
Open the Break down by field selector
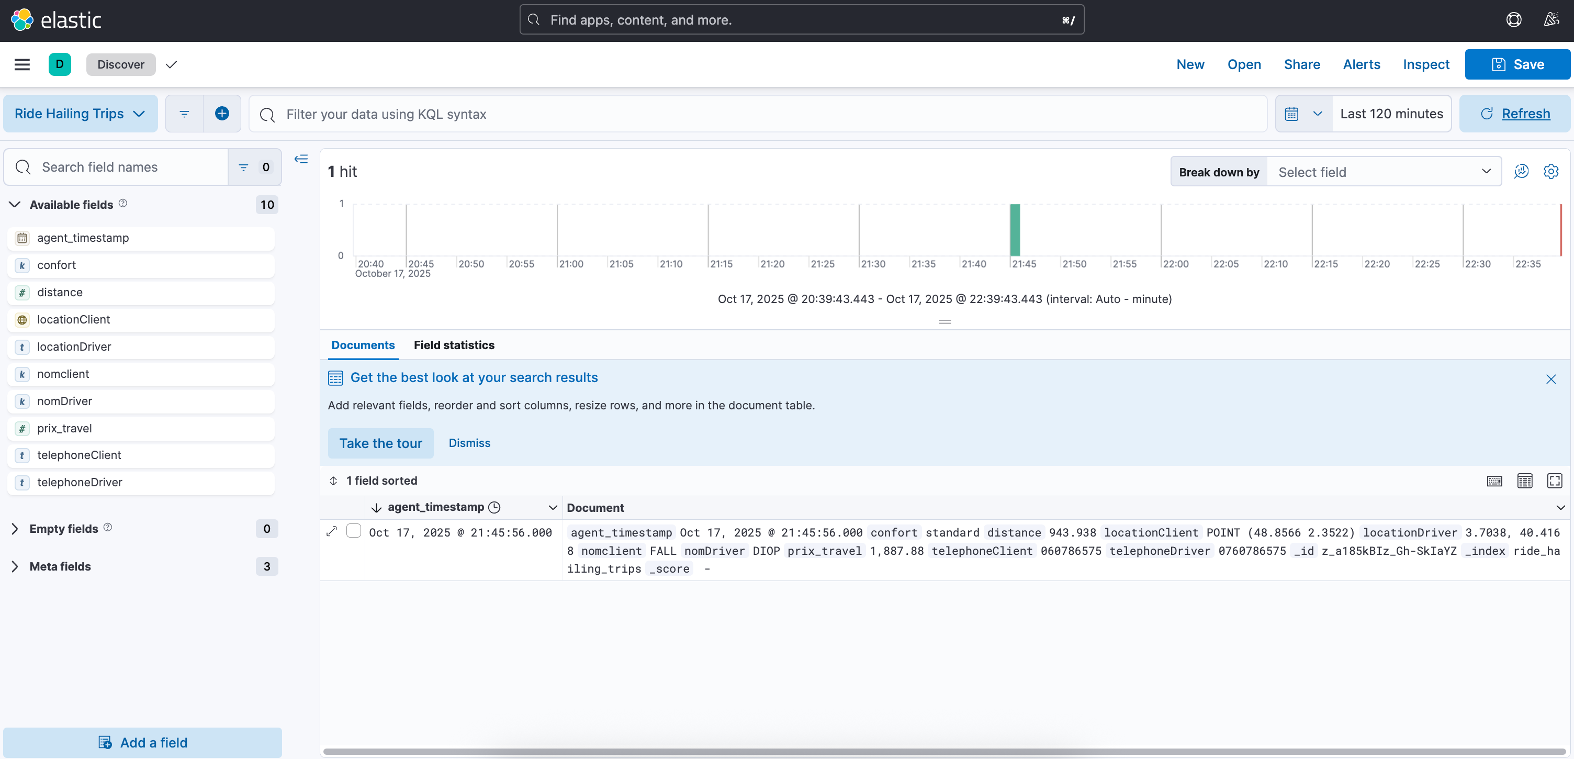pos(1384,172)
